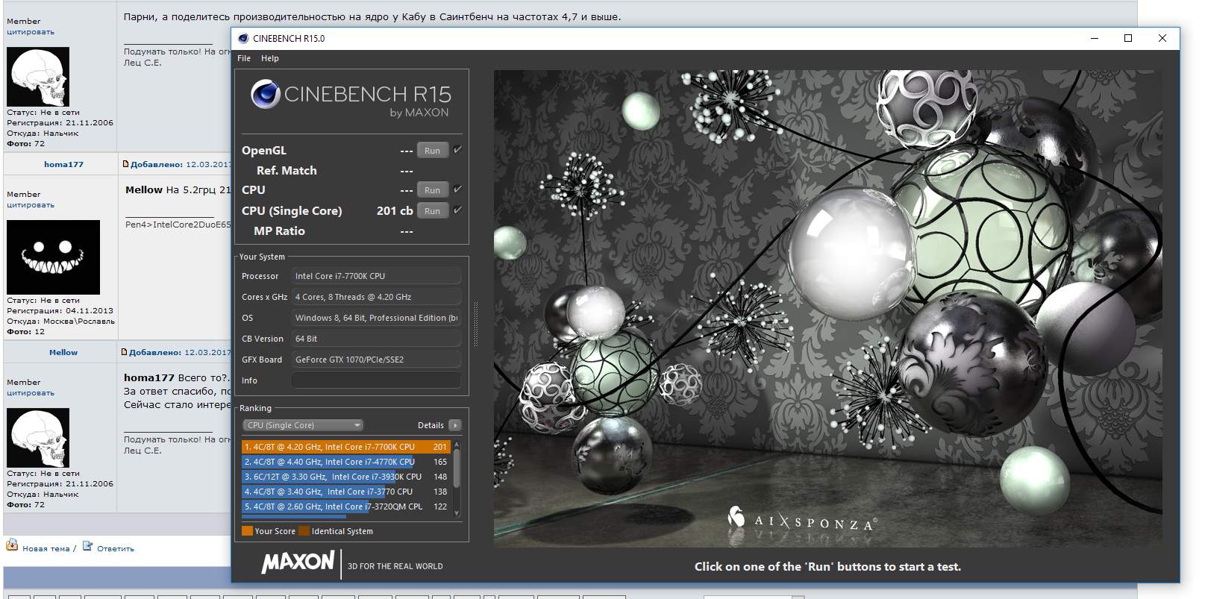Click the rendered spheres preview image
The width and height of the screenshot is (1208, 599).
pos(827,309)
